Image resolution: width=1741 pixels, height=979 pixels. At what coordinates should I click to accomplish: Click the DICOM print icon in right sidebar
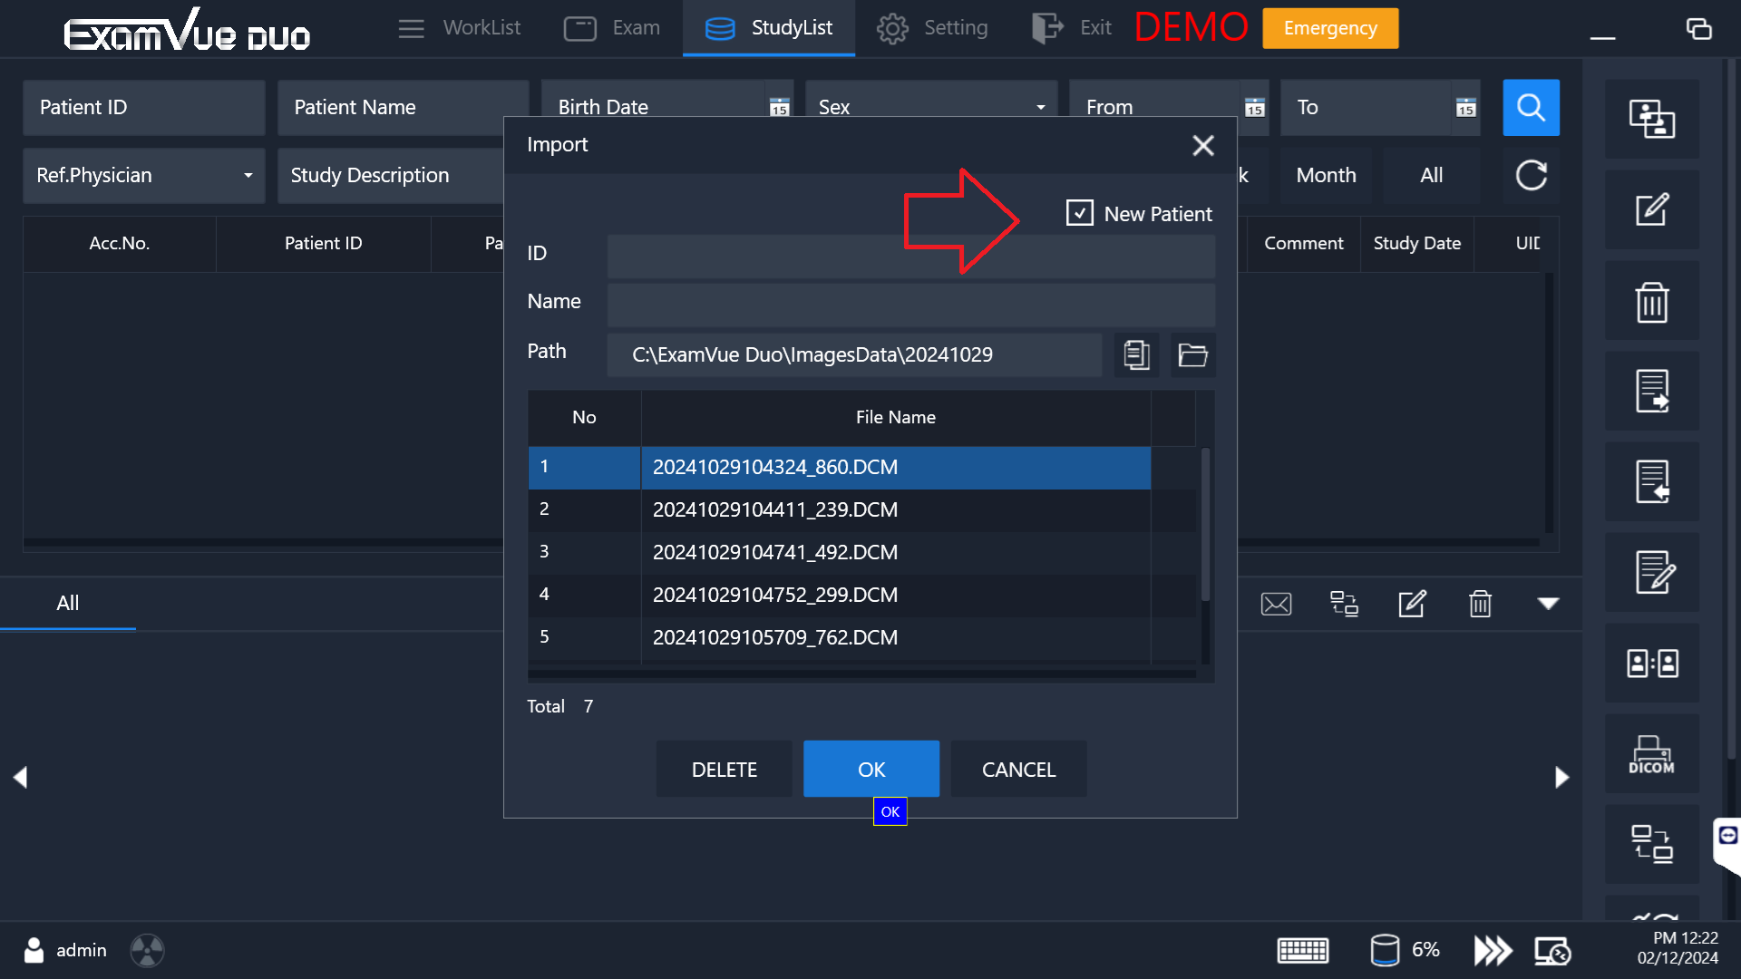coord(1651,754)
